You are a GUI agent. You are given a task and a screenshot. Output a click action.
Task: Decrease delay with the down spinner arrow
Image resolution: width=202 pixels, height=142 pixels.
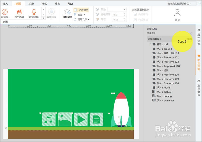pyautogui.click(x=124, y=20)
